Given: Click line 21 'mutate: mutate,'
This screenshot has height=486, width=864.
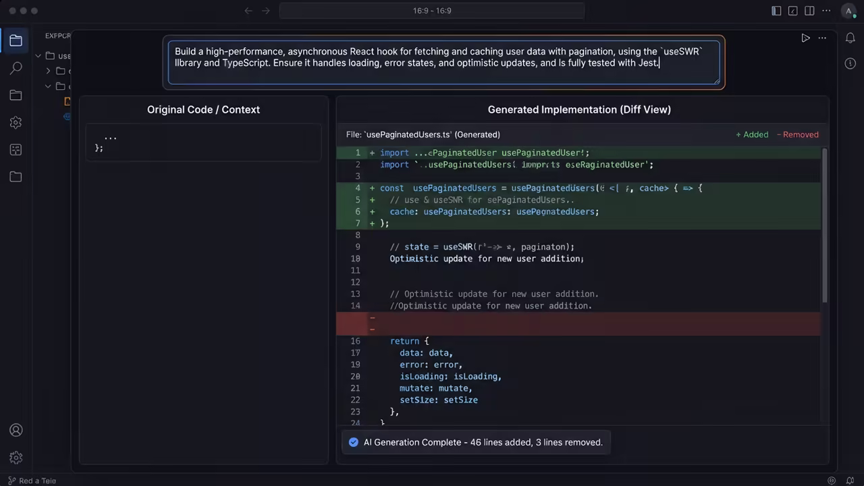Looking at the screenshot, I should pyautogui.click(x=435, y=388).
